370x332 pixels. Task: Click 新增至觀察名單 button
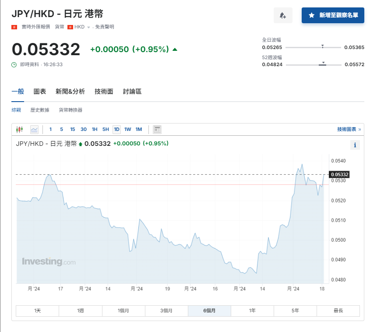pos(333,15)
